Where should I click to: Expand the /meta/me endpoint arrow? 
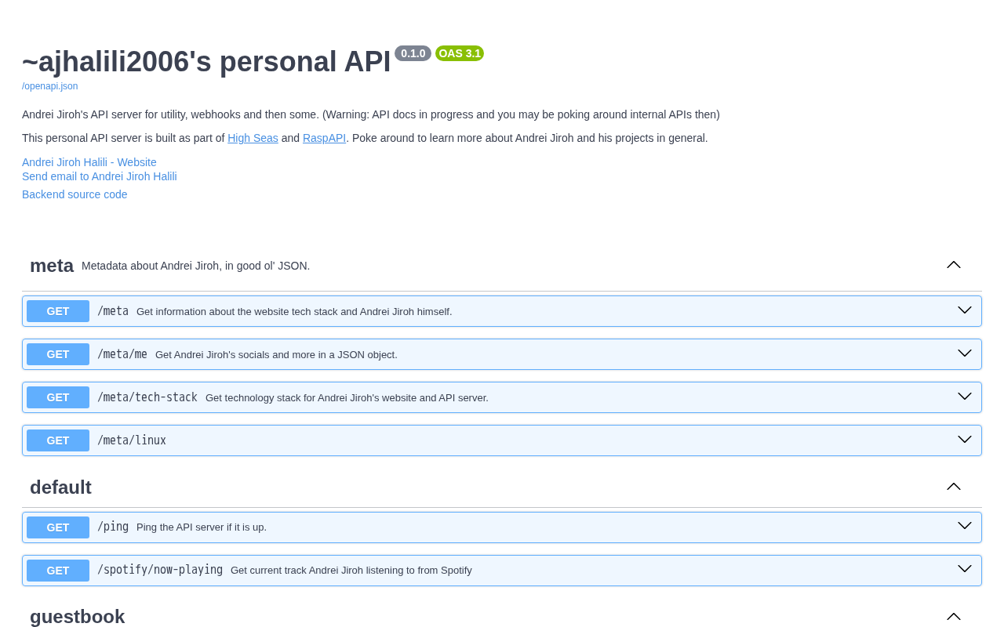click(965, 353)
